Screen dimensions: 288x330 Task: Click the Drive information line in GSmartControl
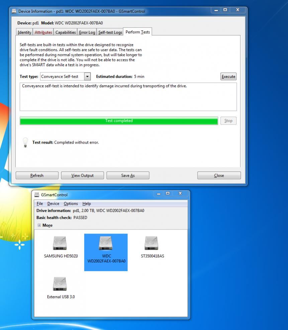[x=90, y=211]
